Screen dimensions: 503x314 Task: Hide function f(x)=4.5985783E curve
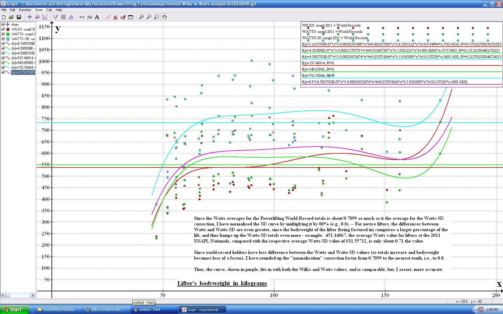point(3,53)
